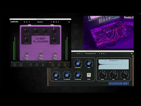
Task: Toggle the HI-BAND footswitch on the pedal
Action: [55, 57]
